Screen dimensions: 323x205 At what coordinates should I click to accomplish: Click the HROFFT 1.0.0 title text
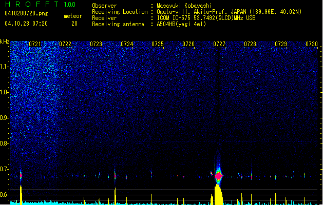coord(41,4)
